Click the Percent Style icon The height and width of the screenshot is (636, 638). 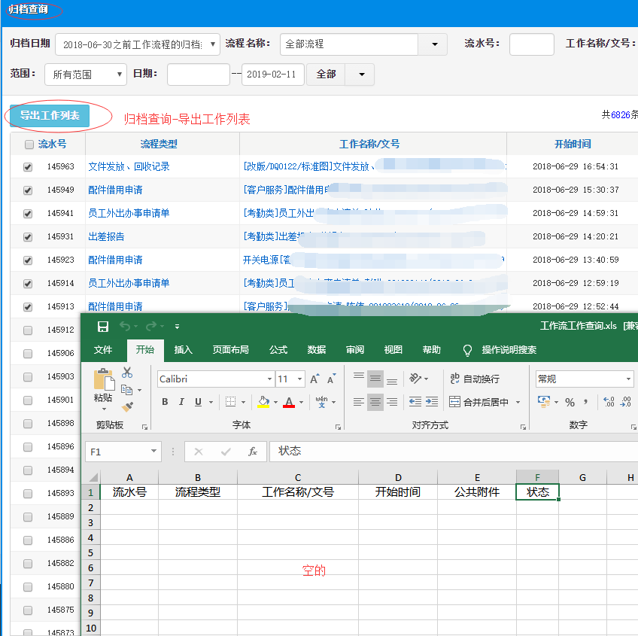[x=570, y=402]
